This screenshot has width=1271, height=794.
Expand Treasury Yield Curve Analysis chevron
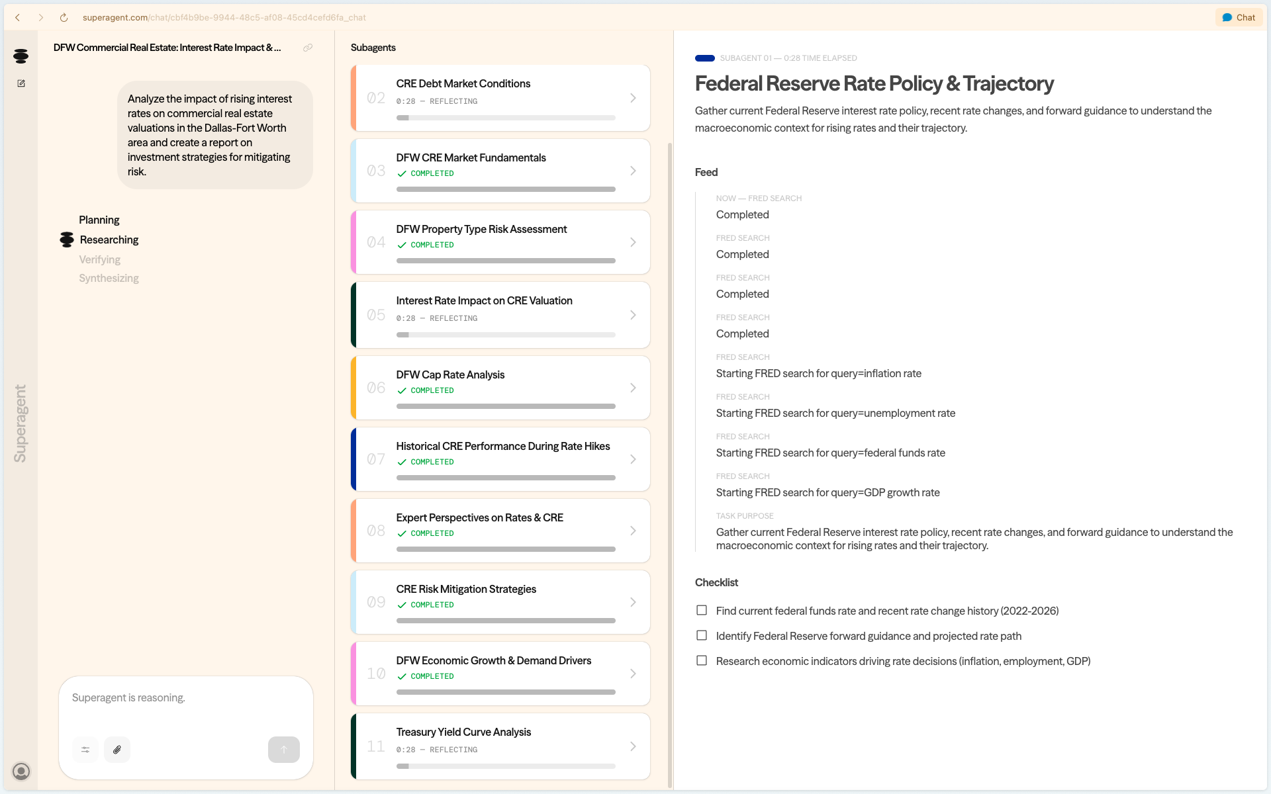(633, 746)
